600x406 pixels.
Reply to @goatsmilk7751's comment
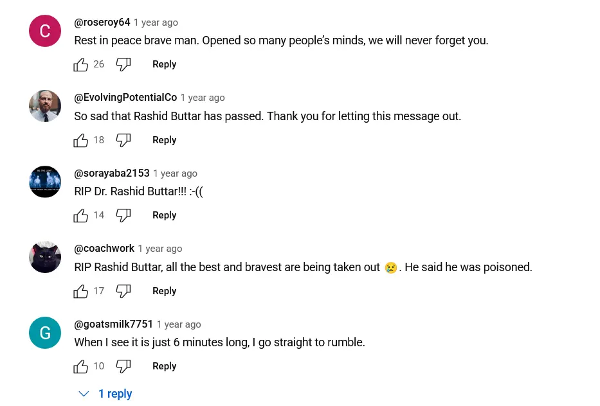(164, 366)
